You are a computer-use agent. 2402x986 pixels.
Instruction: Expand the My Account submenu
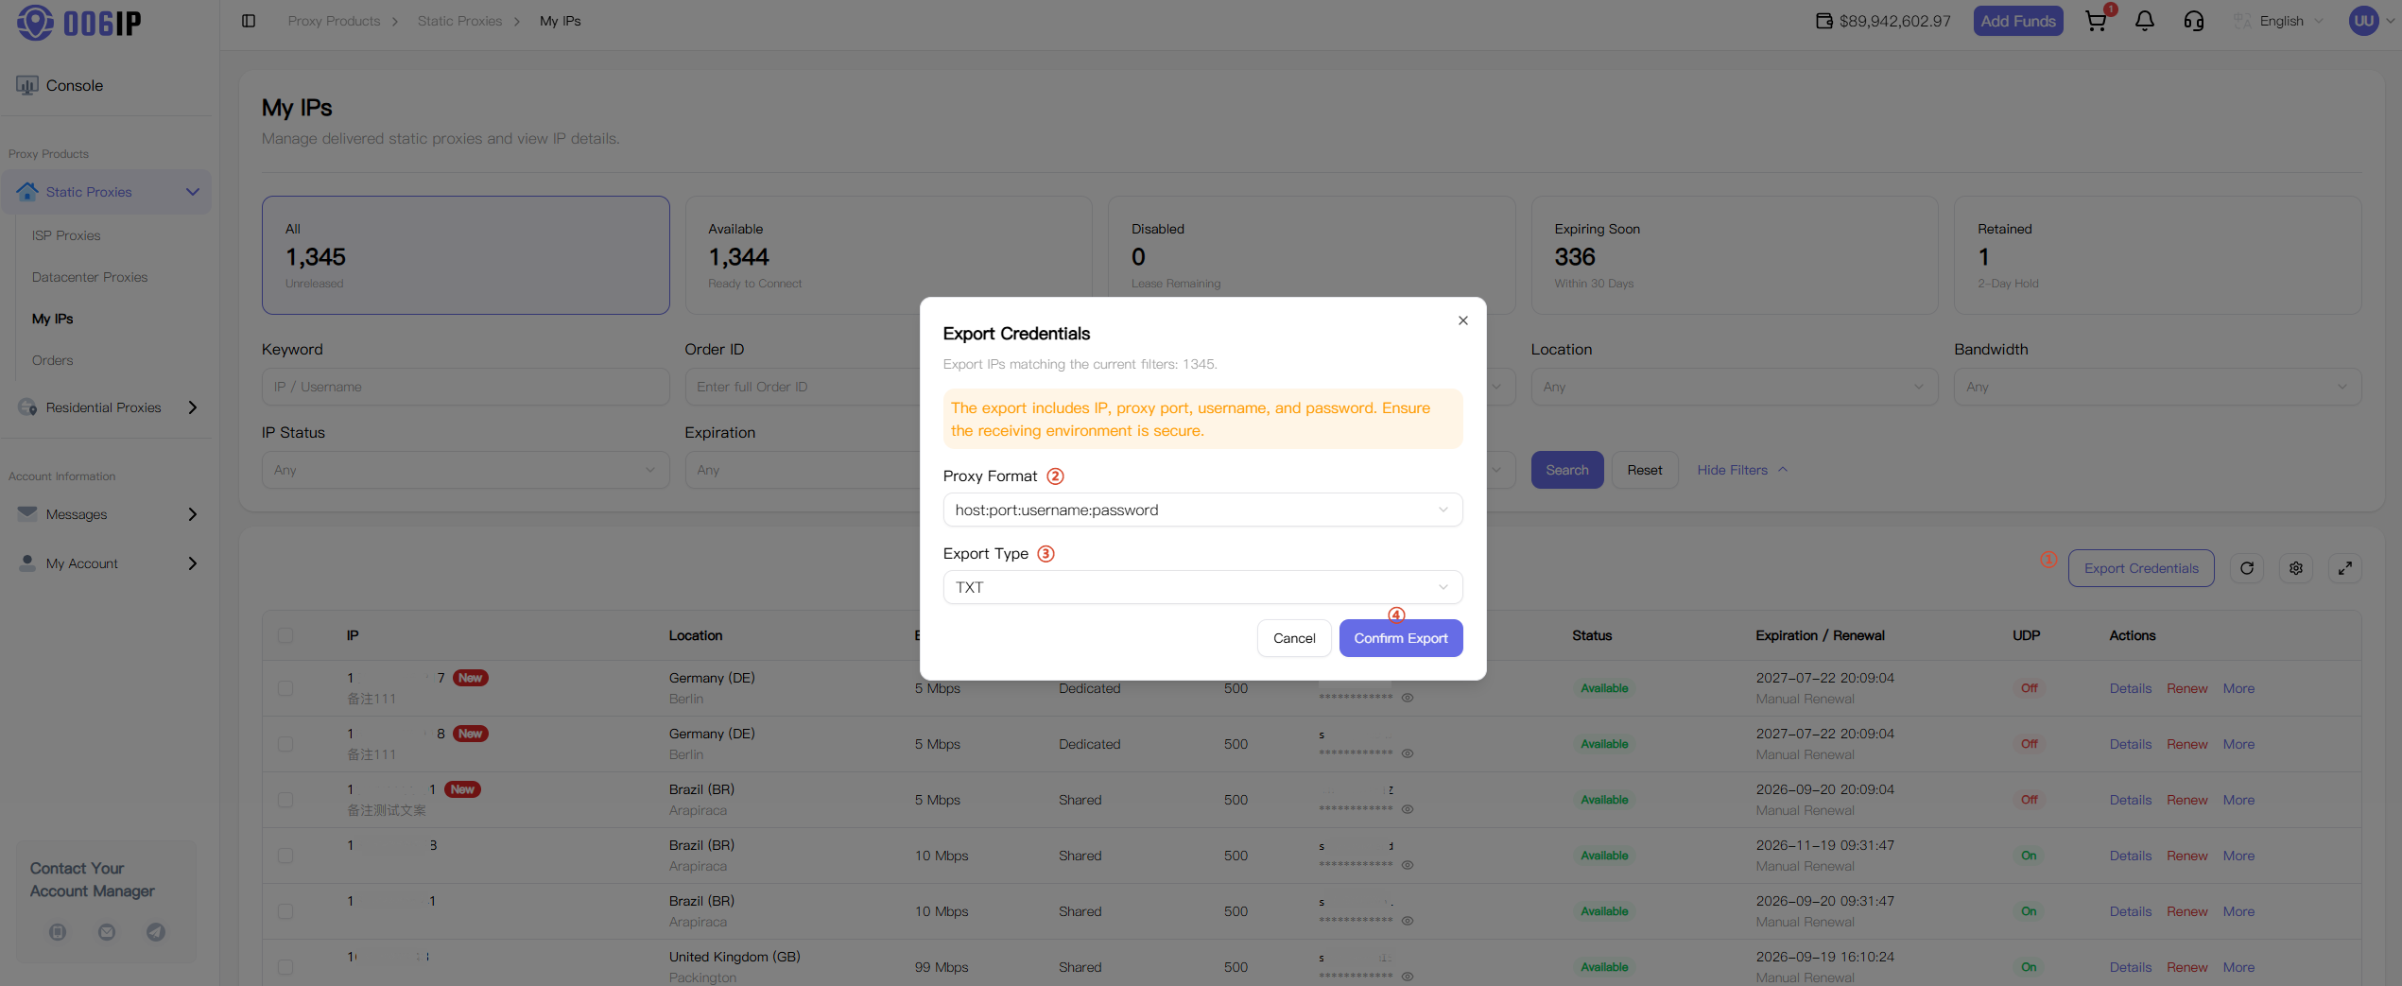pyautogui.click(x=193, y=563)
